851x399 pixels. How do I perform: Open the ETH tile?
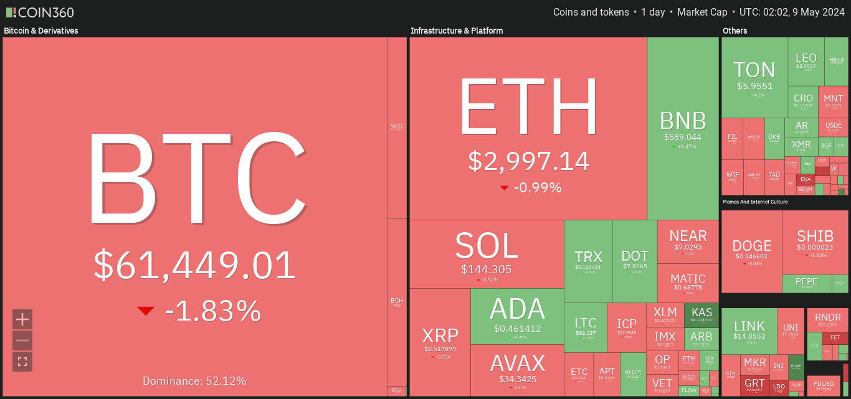click(528, 128)
